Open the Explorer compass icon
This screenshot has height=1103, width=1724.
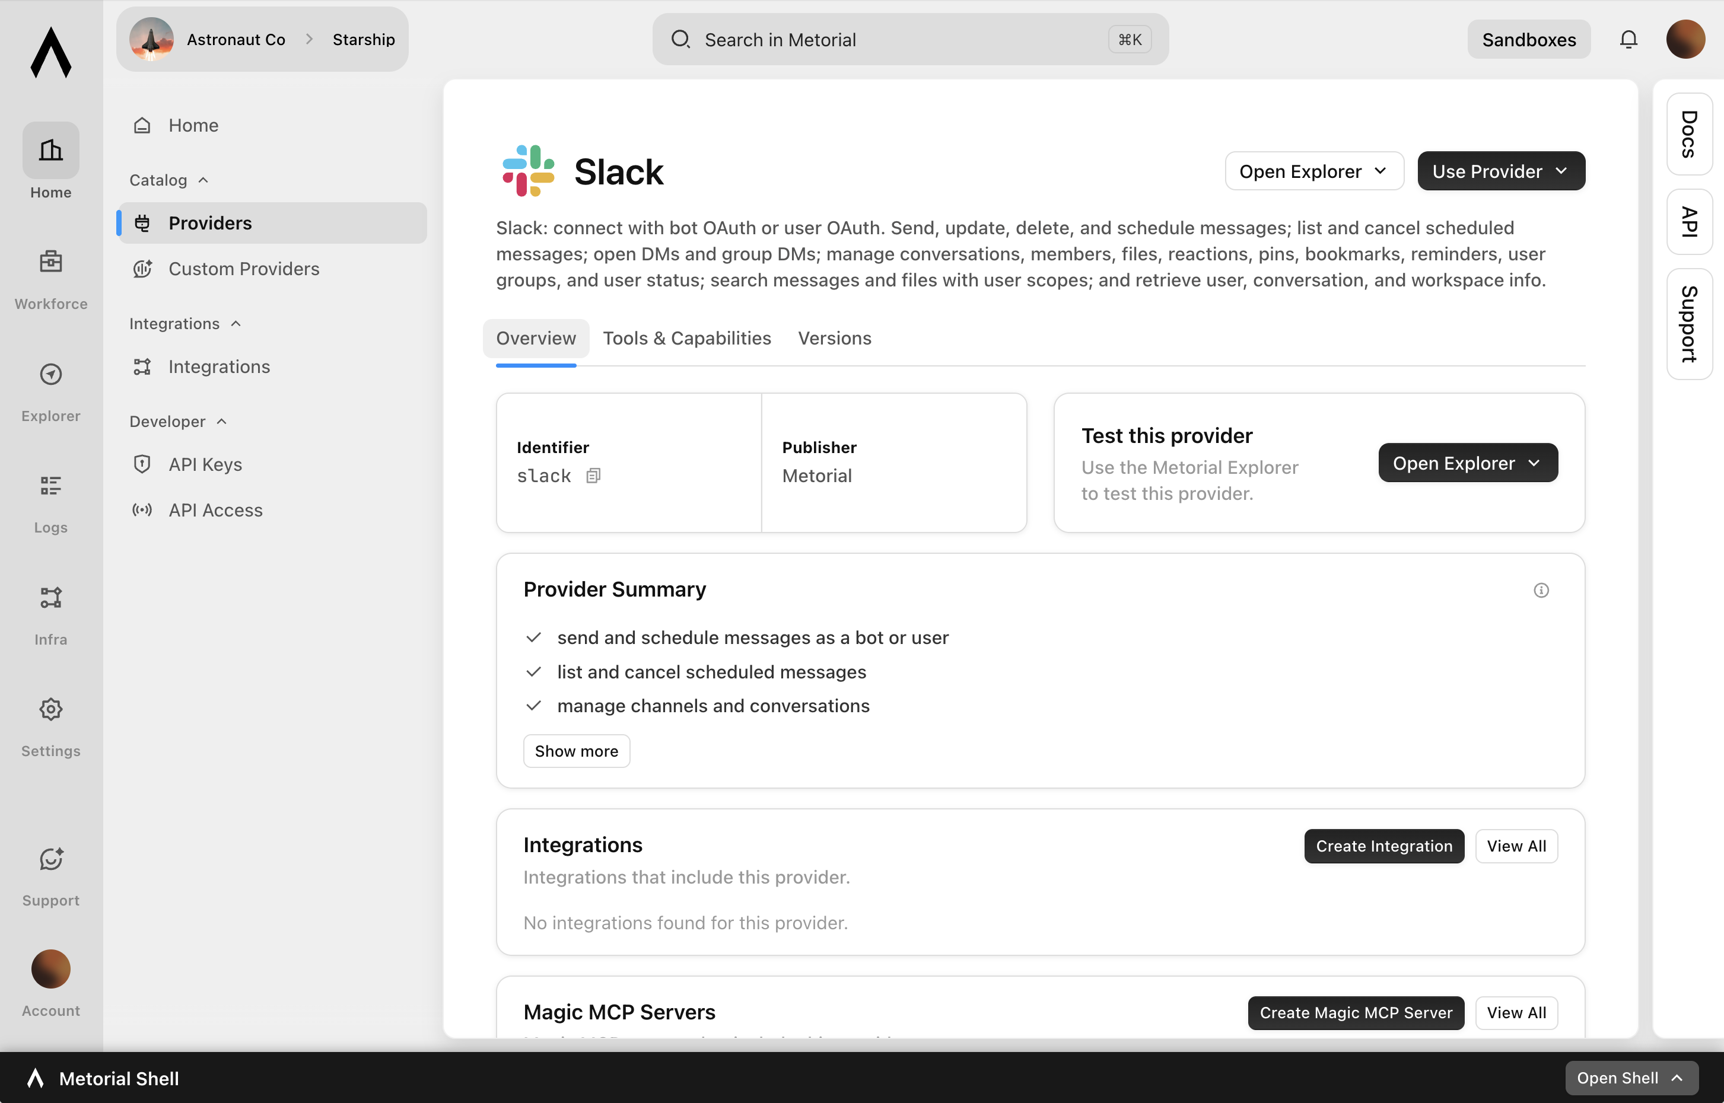(x=51, y=374)
